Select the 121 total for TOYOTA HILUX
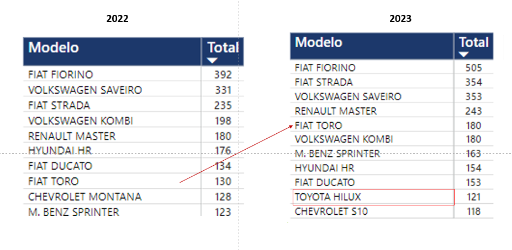 point(473,197)
